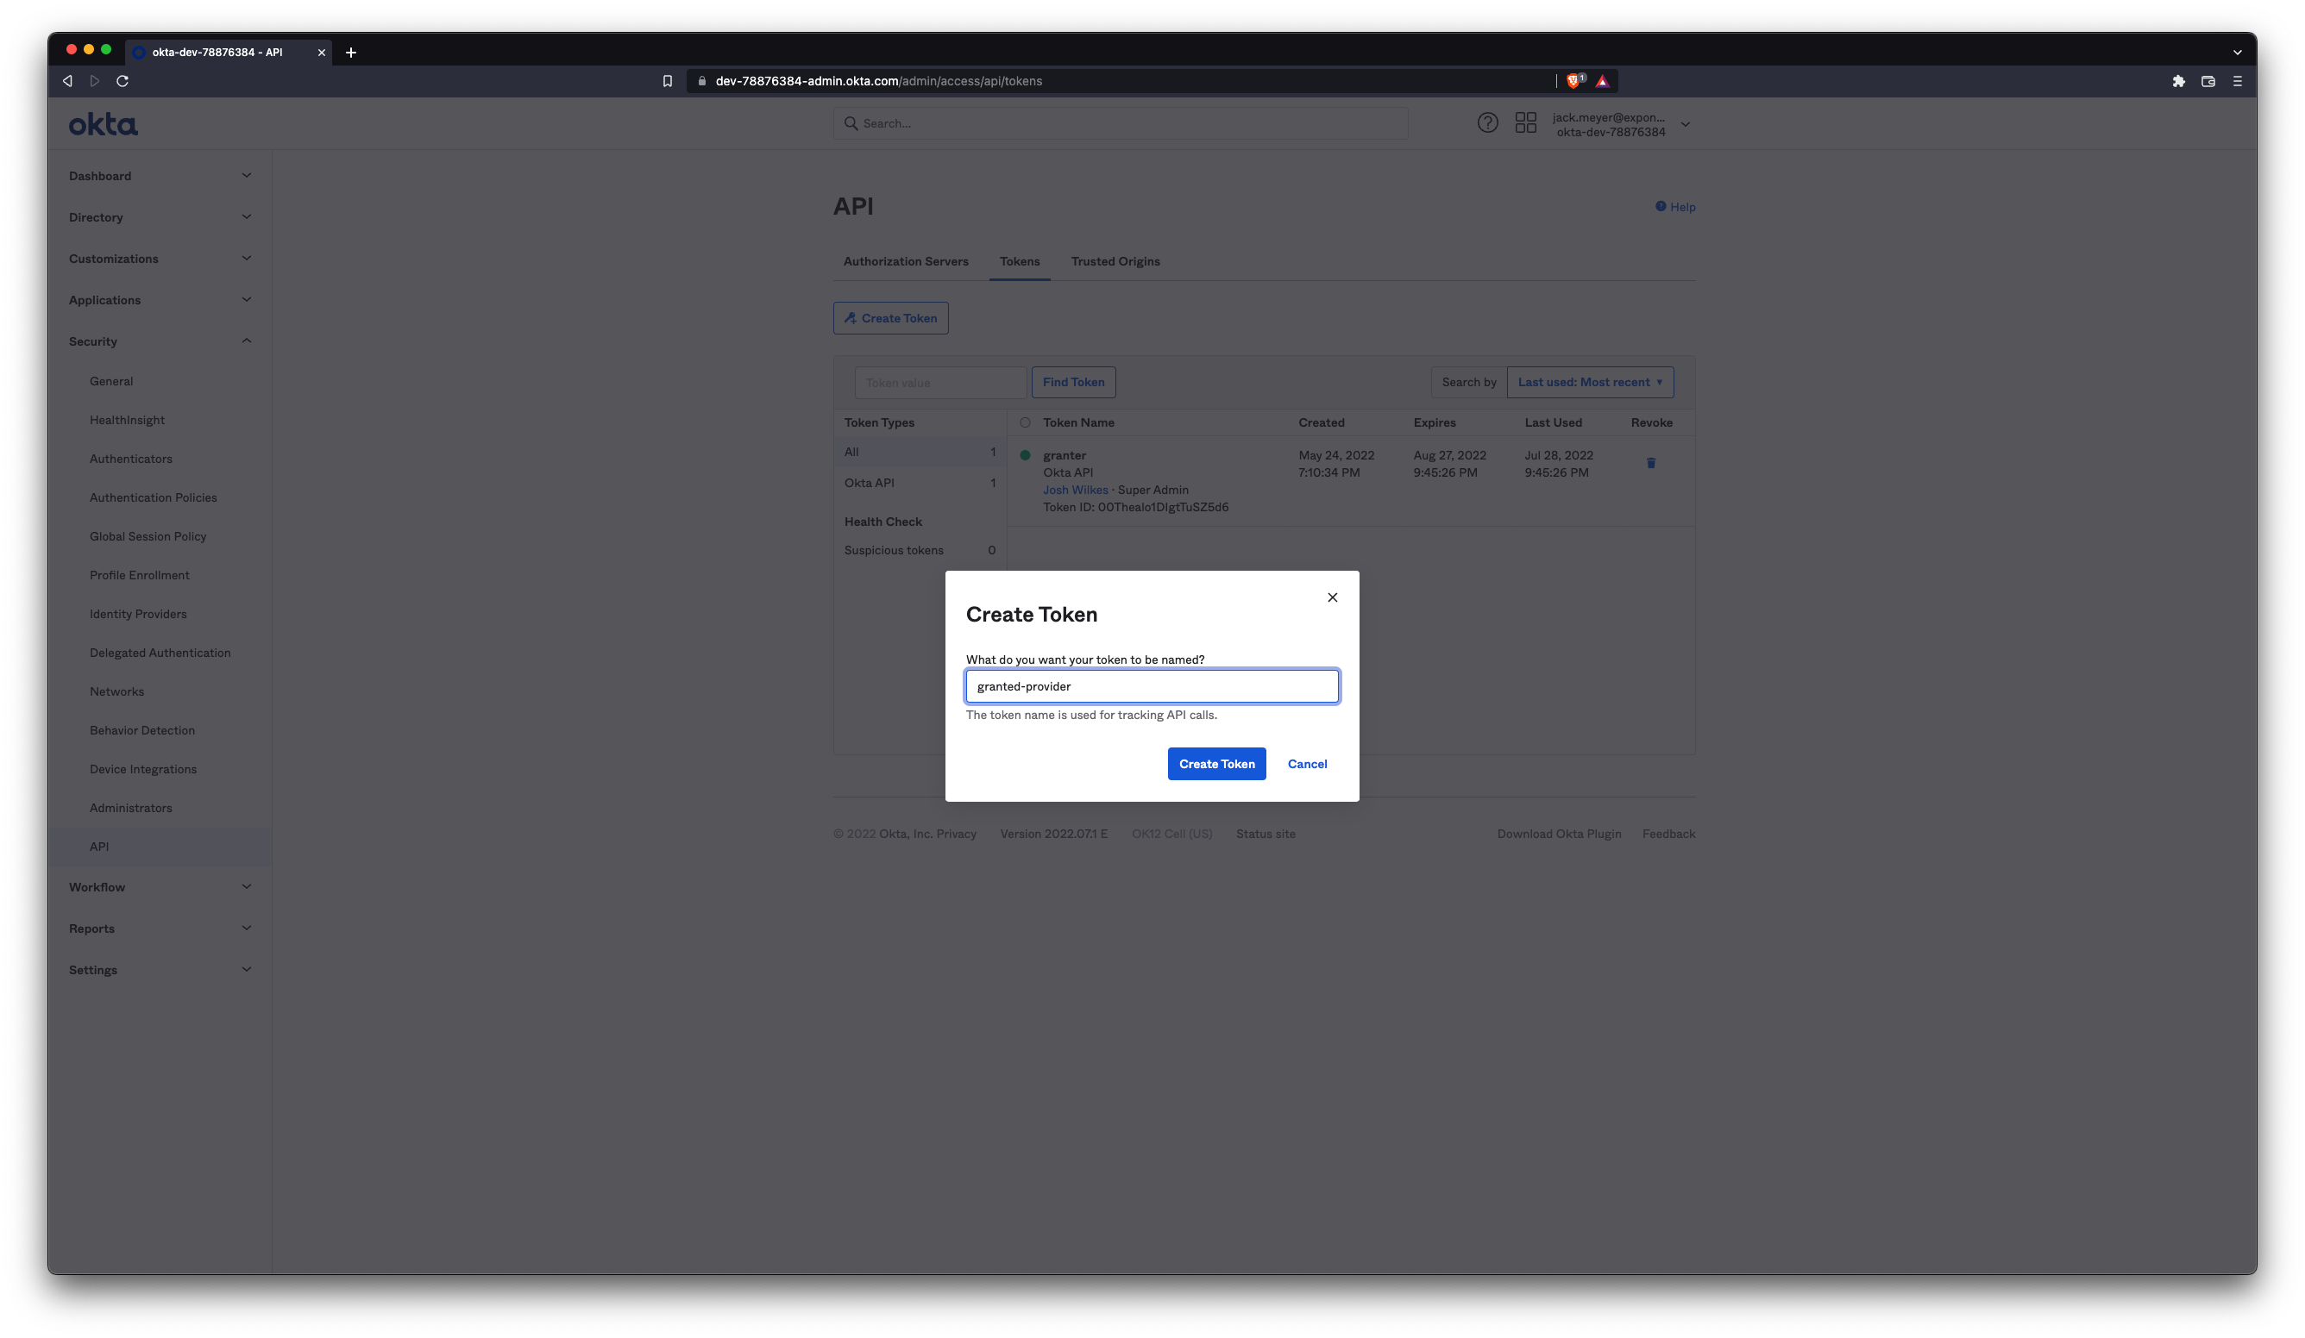2305x1338 pixels.
Task: Open Profile Enrollment in sidebar
Action: point(139,575)
